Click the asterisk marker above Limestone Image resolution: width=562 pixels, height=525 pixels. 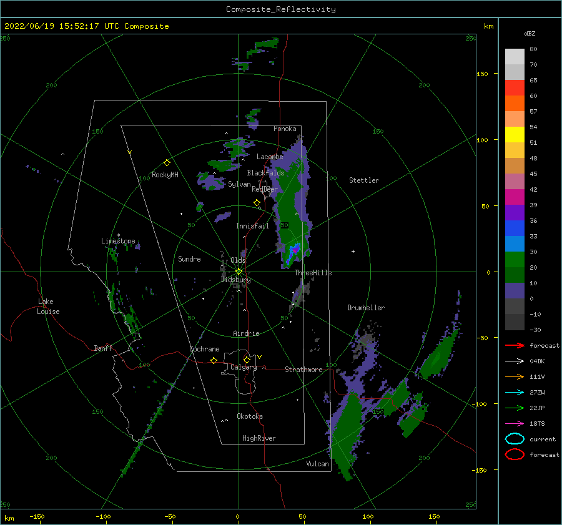point(118,235)
